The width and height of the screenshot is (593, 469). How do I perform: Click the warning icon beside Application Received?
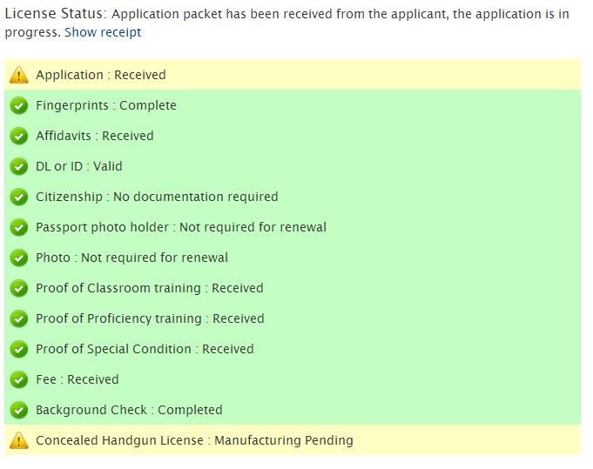tap(19, 75)
